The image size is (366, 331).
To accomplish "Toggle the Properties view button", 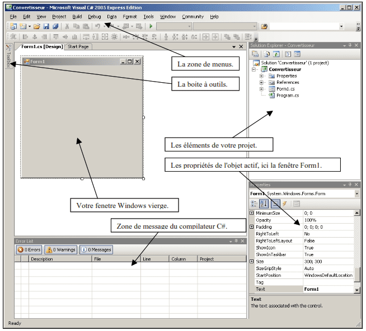I will click(x=275, y=204).
